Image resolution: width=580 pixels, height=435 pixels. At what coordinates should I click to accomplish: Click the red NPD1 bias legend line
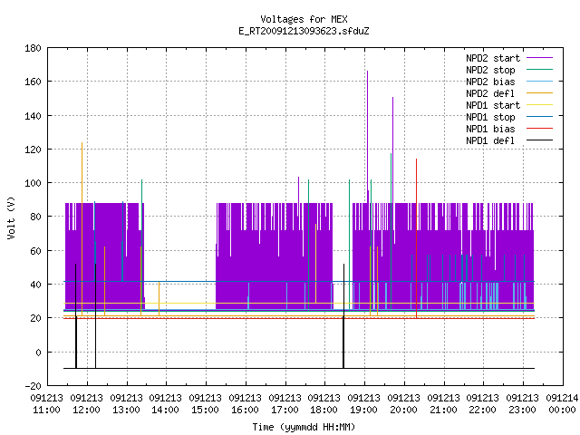539,129
